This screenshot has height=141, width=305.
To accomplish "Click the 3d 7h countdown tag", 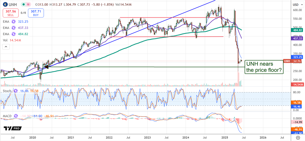I will coord(296,61).
